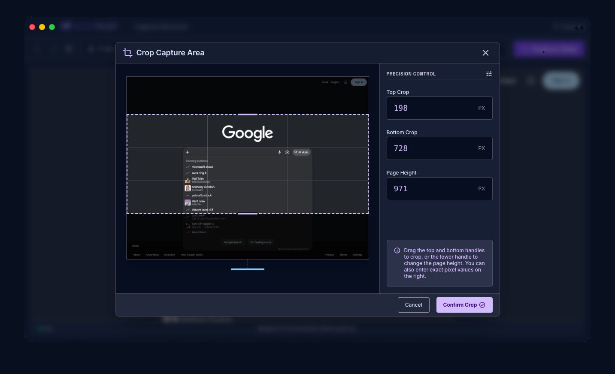Click the crop icon in dialog title
The image size is (615, 374).
pos(127,53)
